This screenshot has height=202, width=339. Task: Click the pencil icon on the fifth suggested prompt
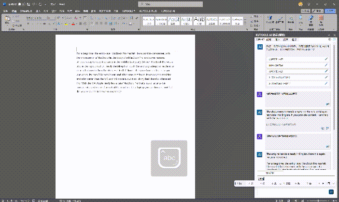click(x=326, y=83)
